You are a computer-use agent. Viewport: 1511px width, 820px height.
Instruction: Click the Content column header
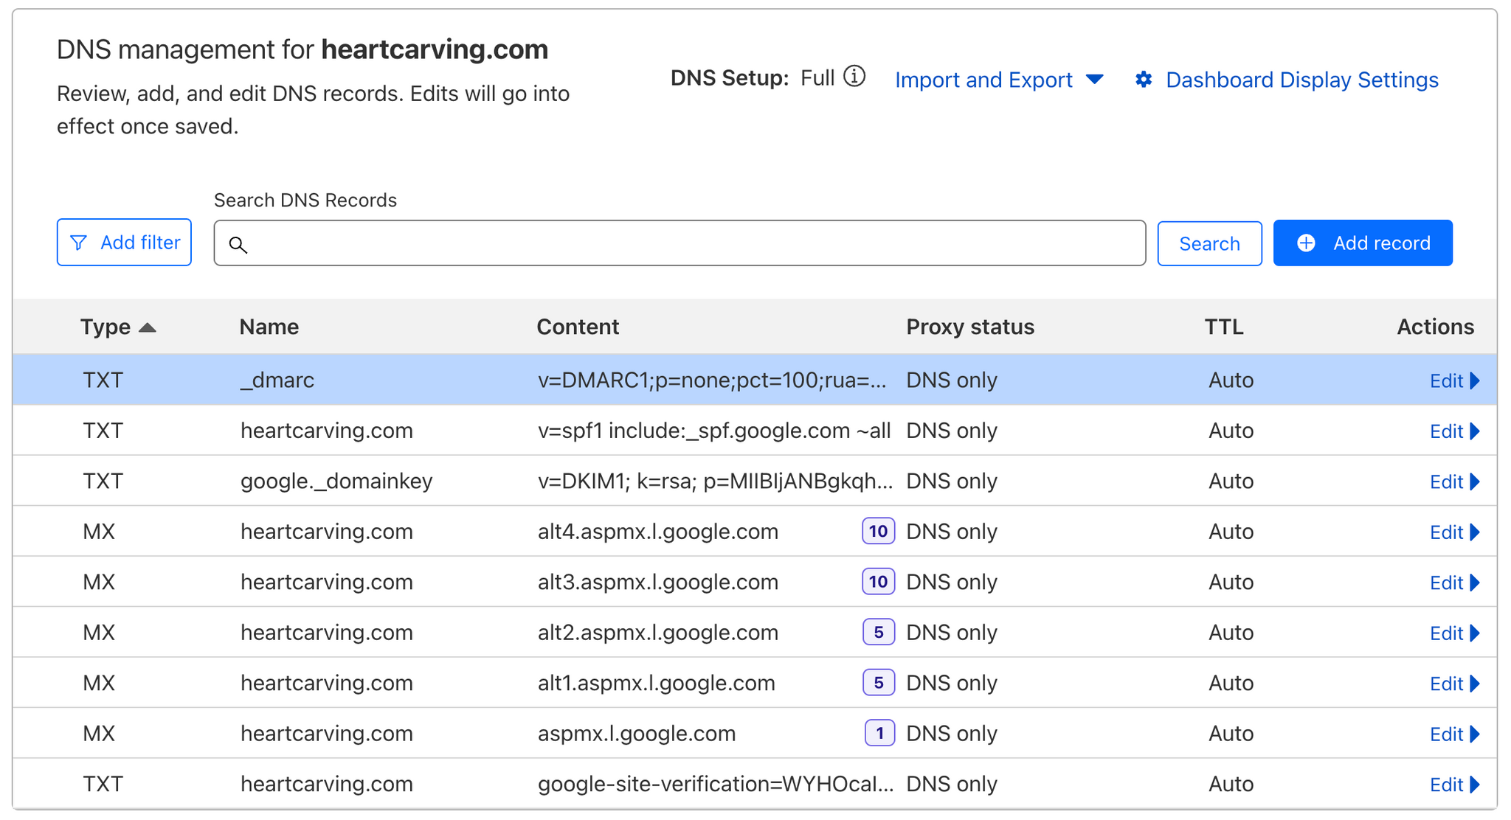point(578,327)
